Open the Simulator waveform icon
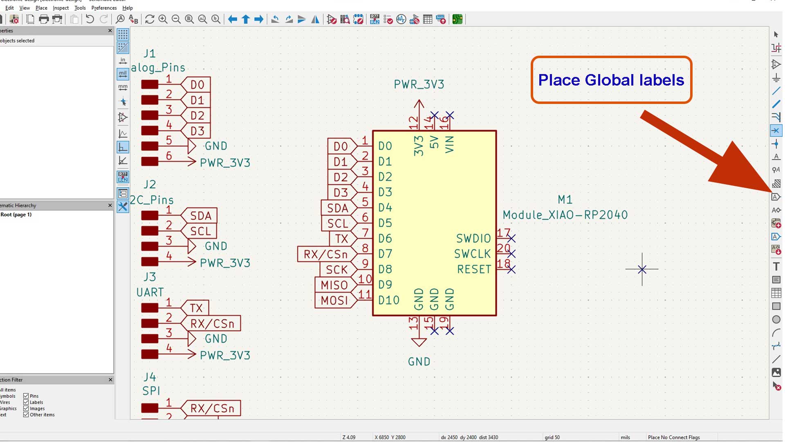Screen dimensions: 785x442 point(401,19)
